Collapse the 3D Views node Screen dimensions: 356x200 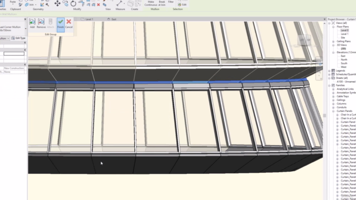point(333,45)
